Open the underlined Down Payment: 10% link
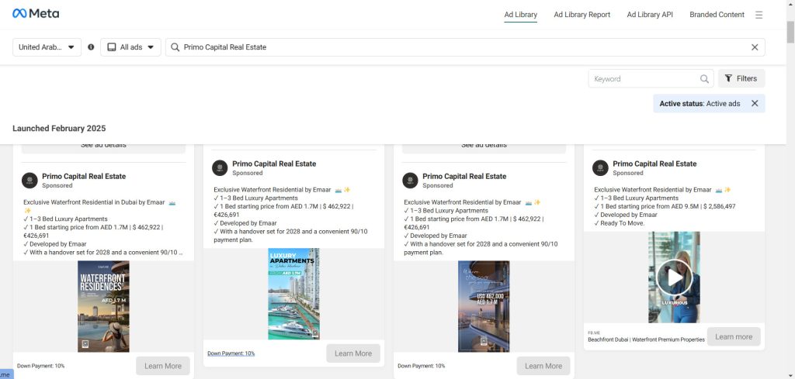 pos(231,353)
